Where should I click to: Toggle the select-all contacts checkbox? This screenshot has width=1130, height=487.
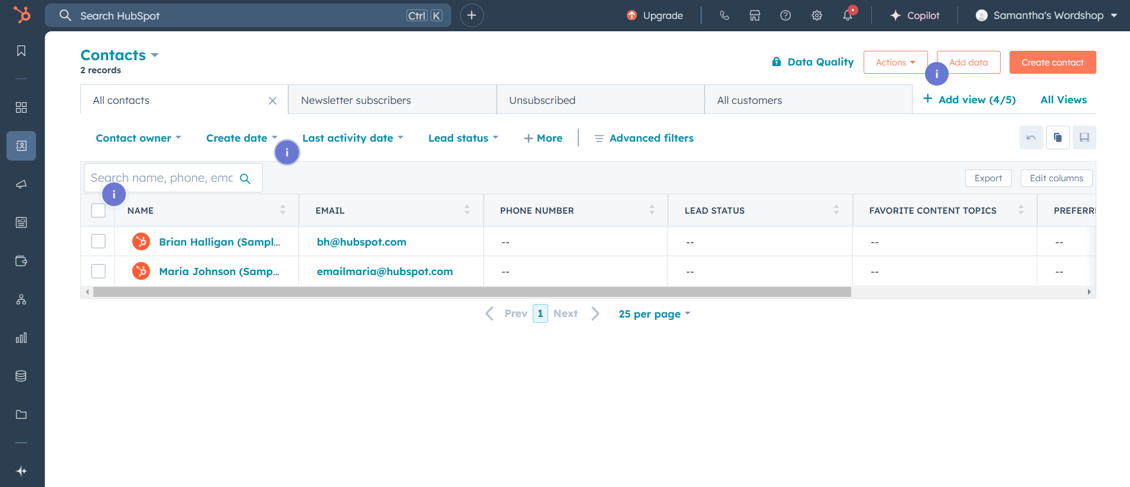pos(99,210)
